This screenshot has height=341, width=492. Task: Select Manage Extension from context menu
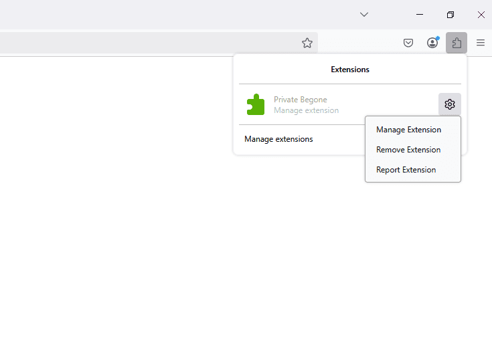(x=408, y=130)
